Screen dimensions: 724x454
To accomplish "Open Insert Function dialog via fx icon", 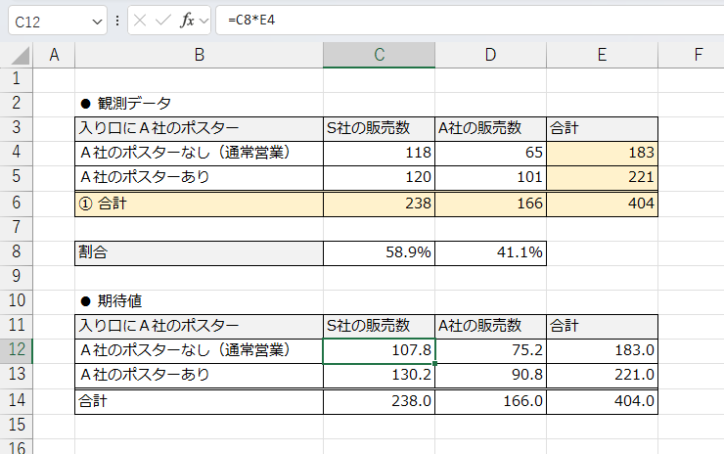I will pyautogui.click(x=186, y=20).
